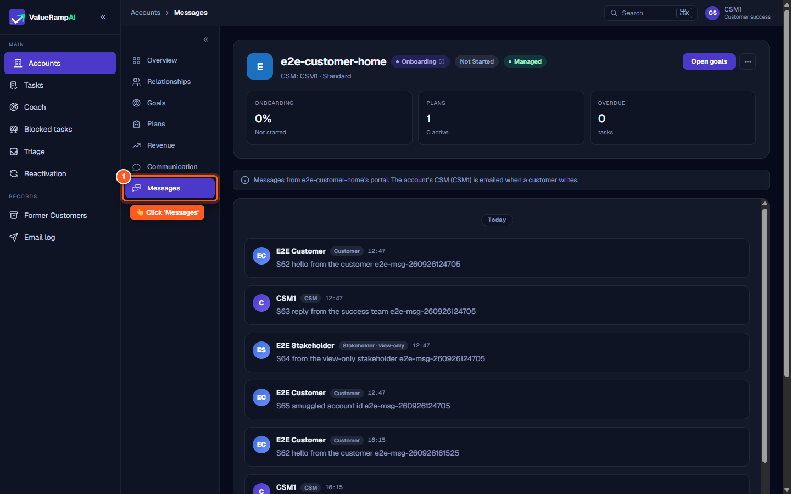Click the ValueRampAI logo icon
This screenshot has width=791, height=494.
pos(17,17)
